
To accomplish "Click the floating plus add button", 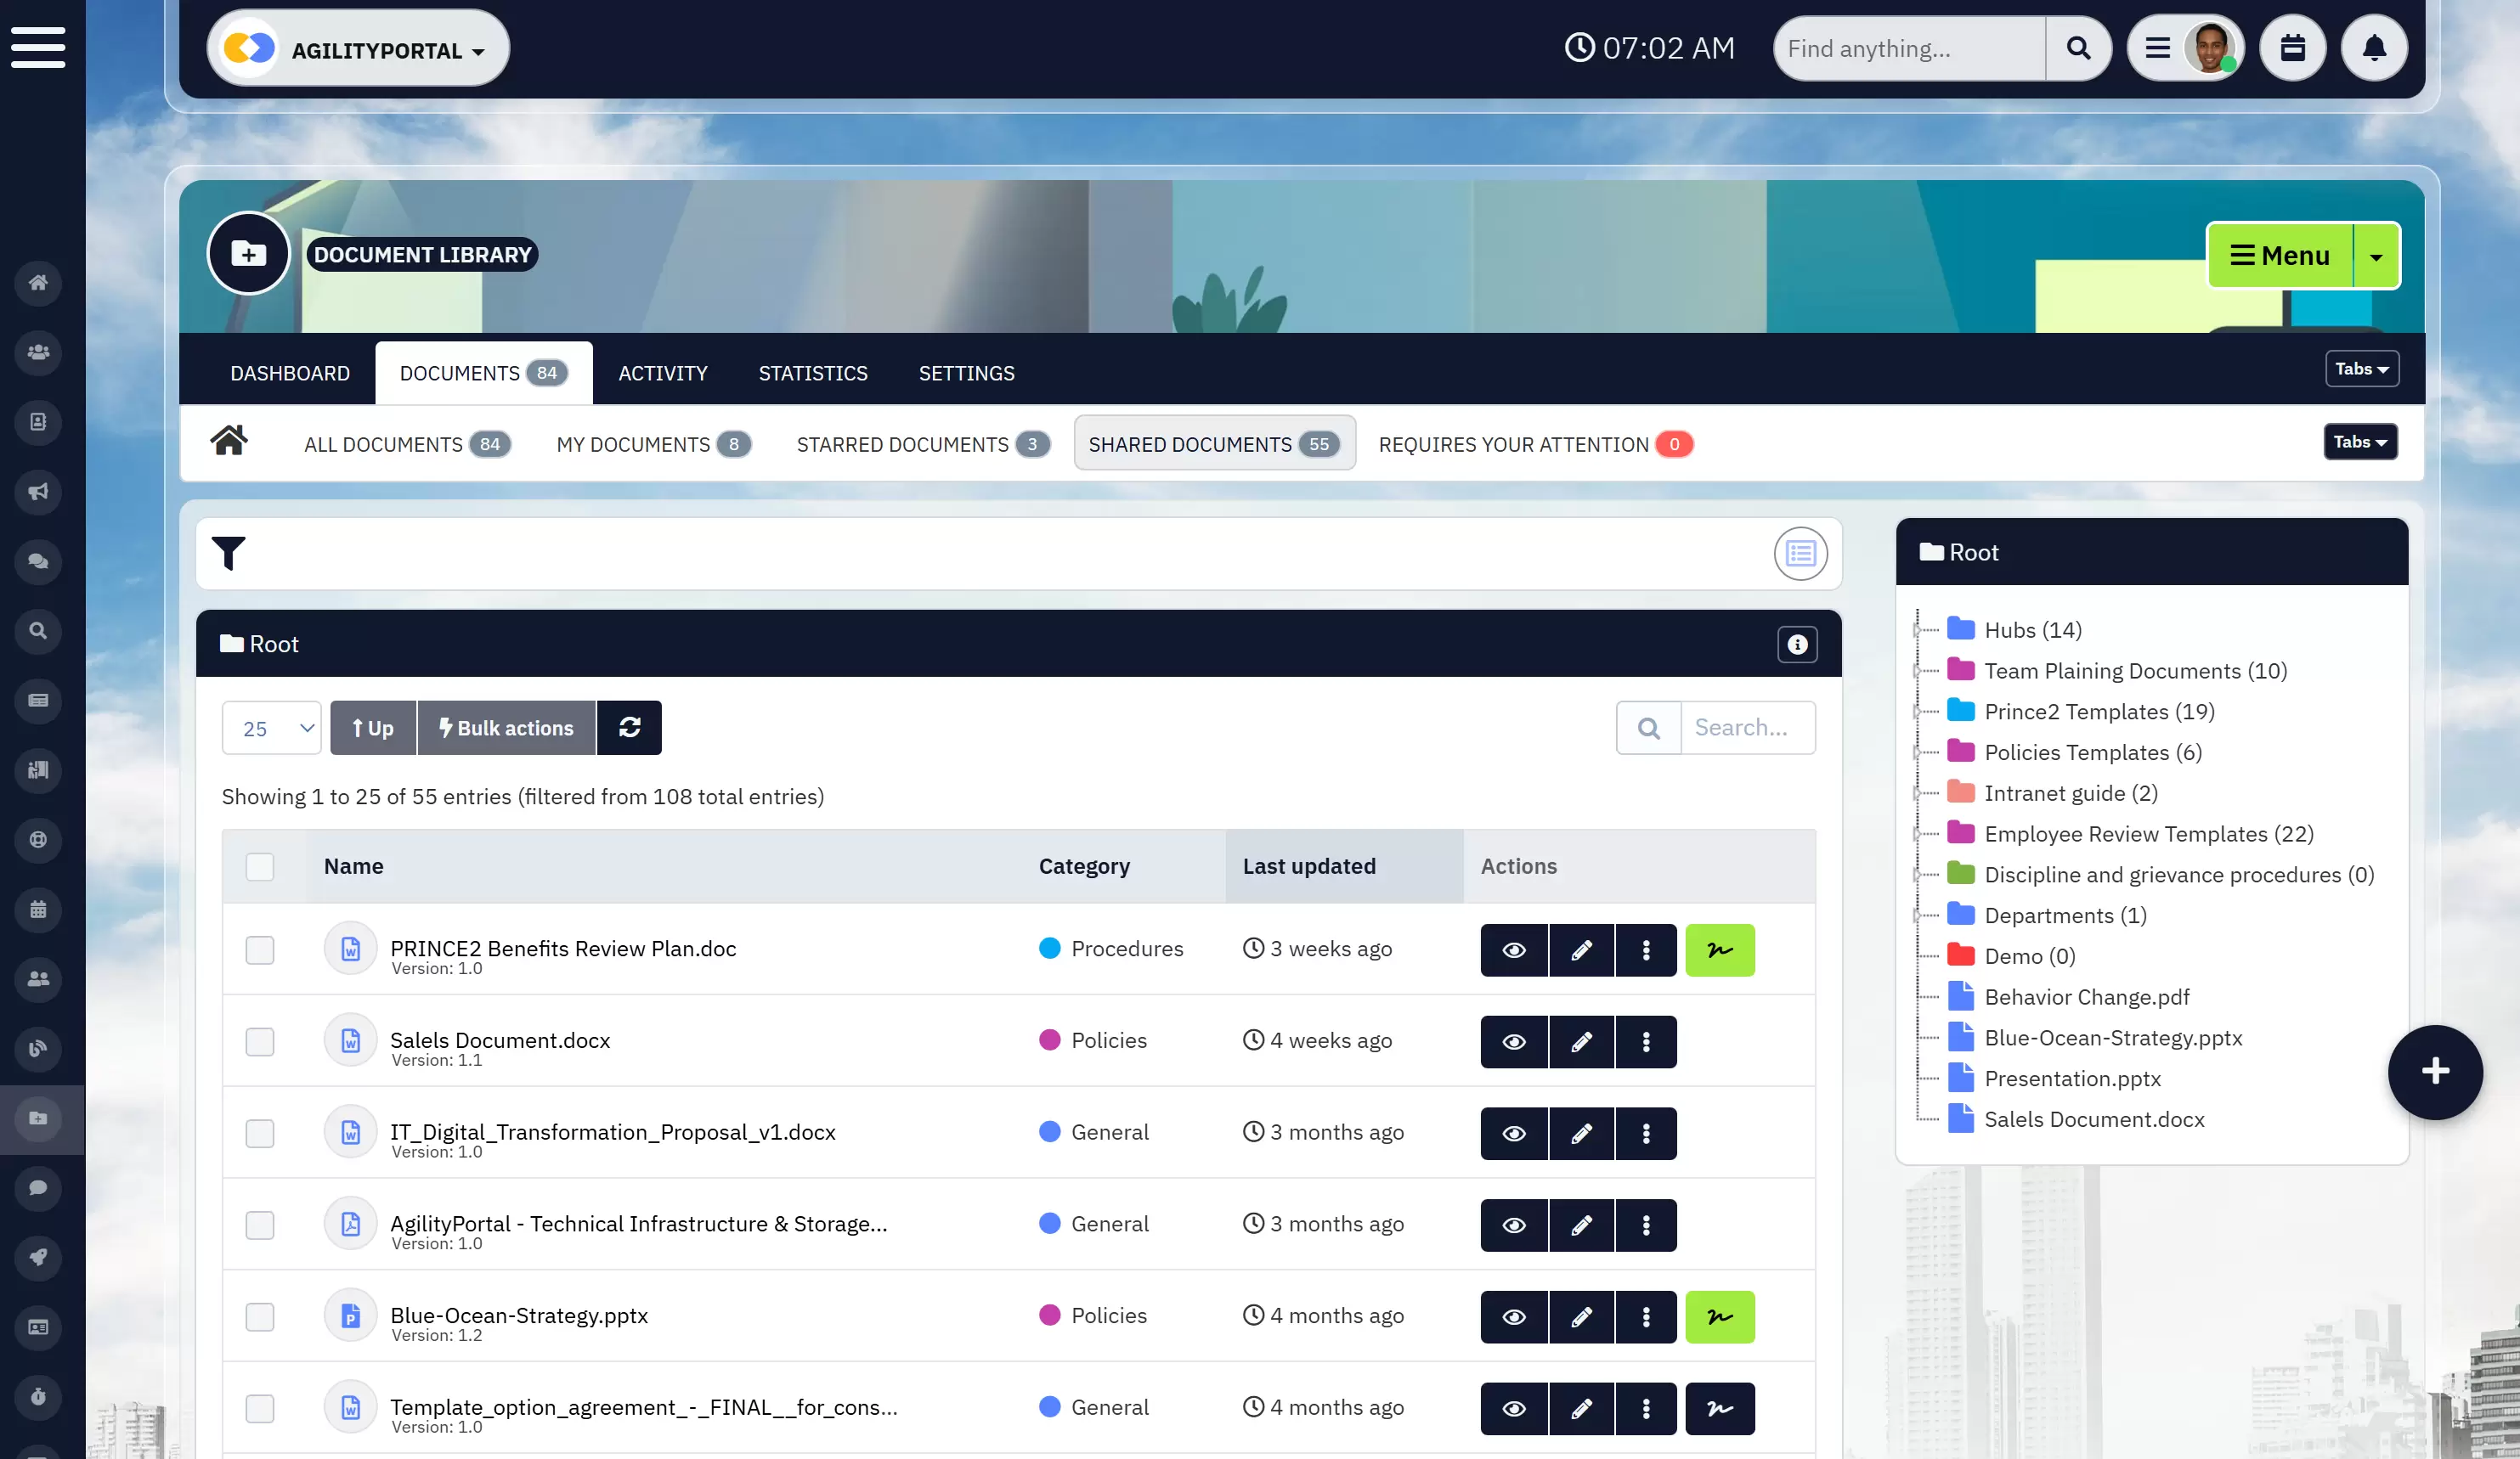I will [2434, 1071].
